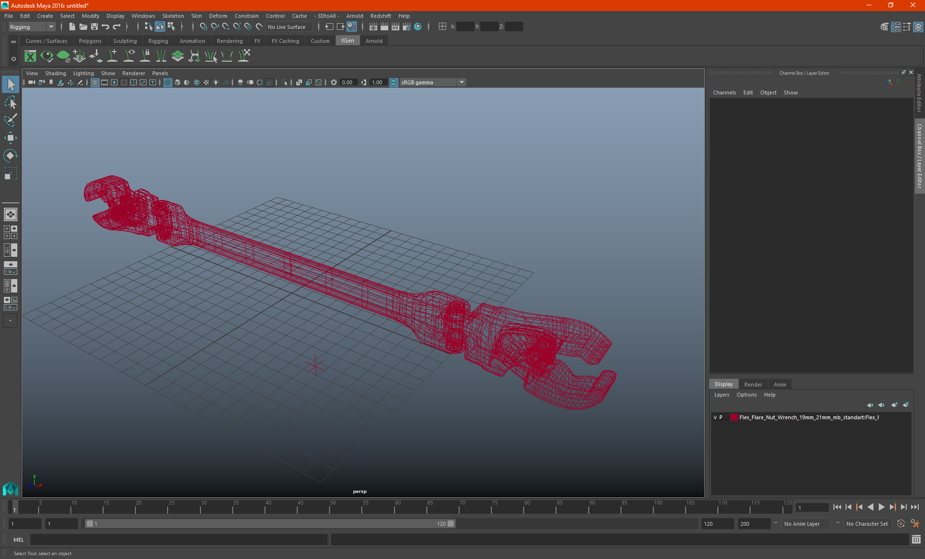Click the time range slider bar
The image size is (925, 559).
270,524
